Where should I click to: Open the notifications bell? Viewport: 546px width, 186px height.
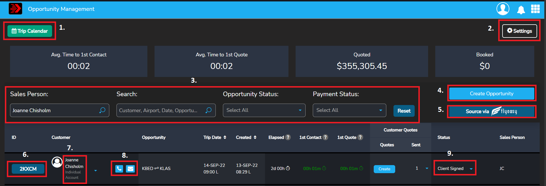click(x=521, y=10)
